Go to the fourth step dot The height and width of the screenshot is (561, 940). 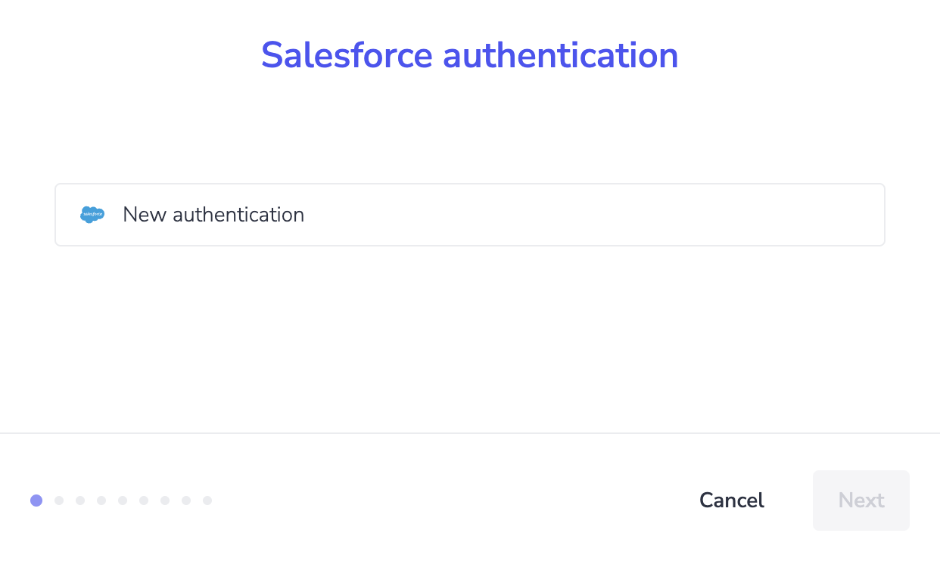(101, 501)
